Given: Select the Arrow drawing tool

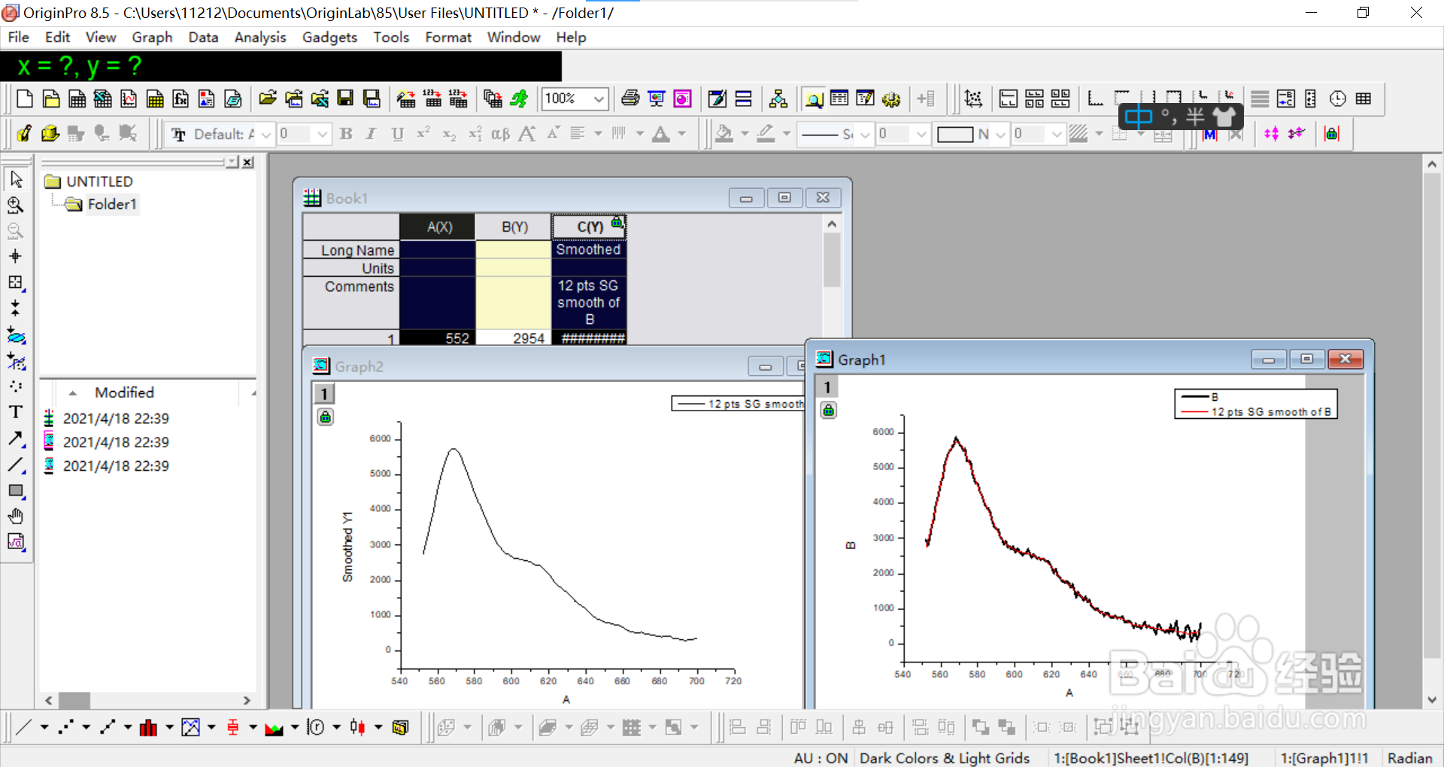Looking at the screenshot, I should coord(16,438).
